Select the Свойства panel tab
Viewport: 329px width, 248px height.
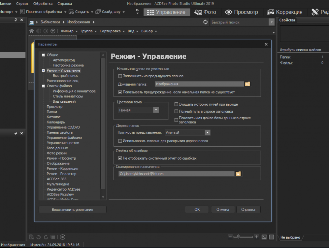tap(287, 20)
